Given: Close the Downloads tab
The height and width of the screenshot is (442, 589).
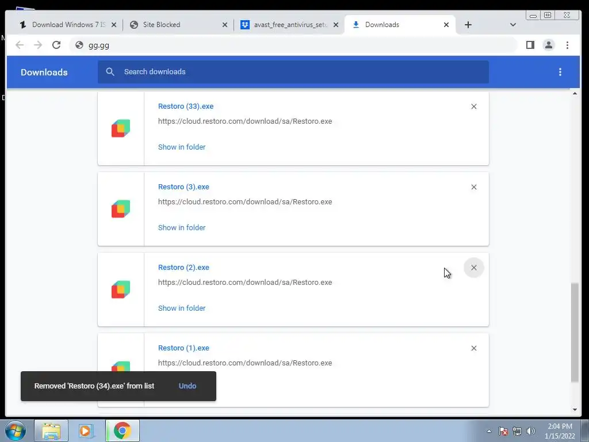Looking at the screenshot, I should pos(446,25).
